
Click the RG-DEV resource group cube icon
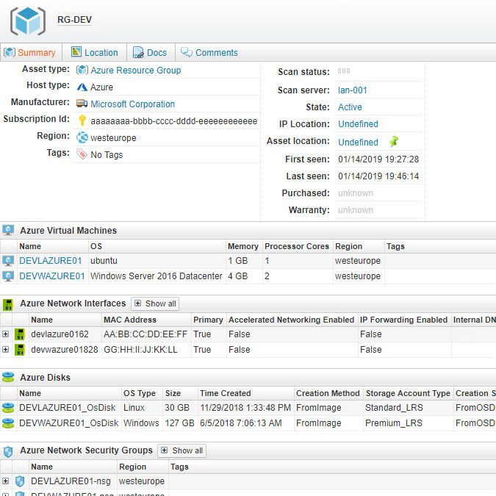point(27,21)
